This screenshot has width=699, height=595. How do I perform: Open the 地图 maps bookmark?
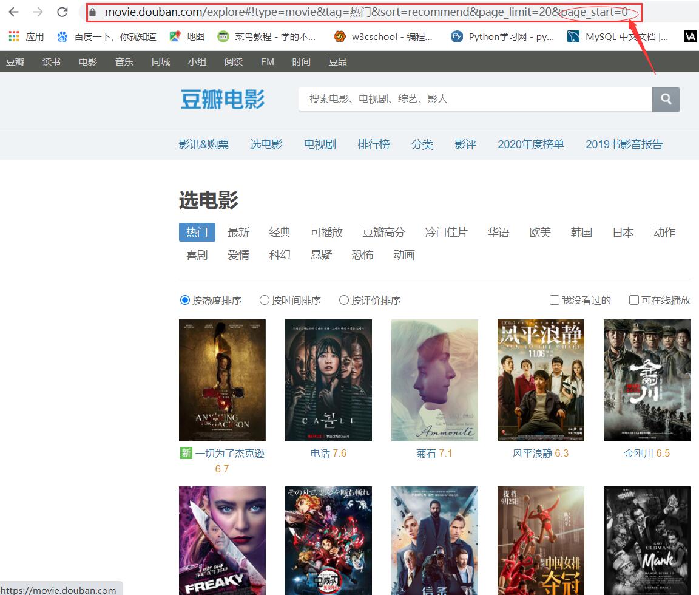pos(187,36)
